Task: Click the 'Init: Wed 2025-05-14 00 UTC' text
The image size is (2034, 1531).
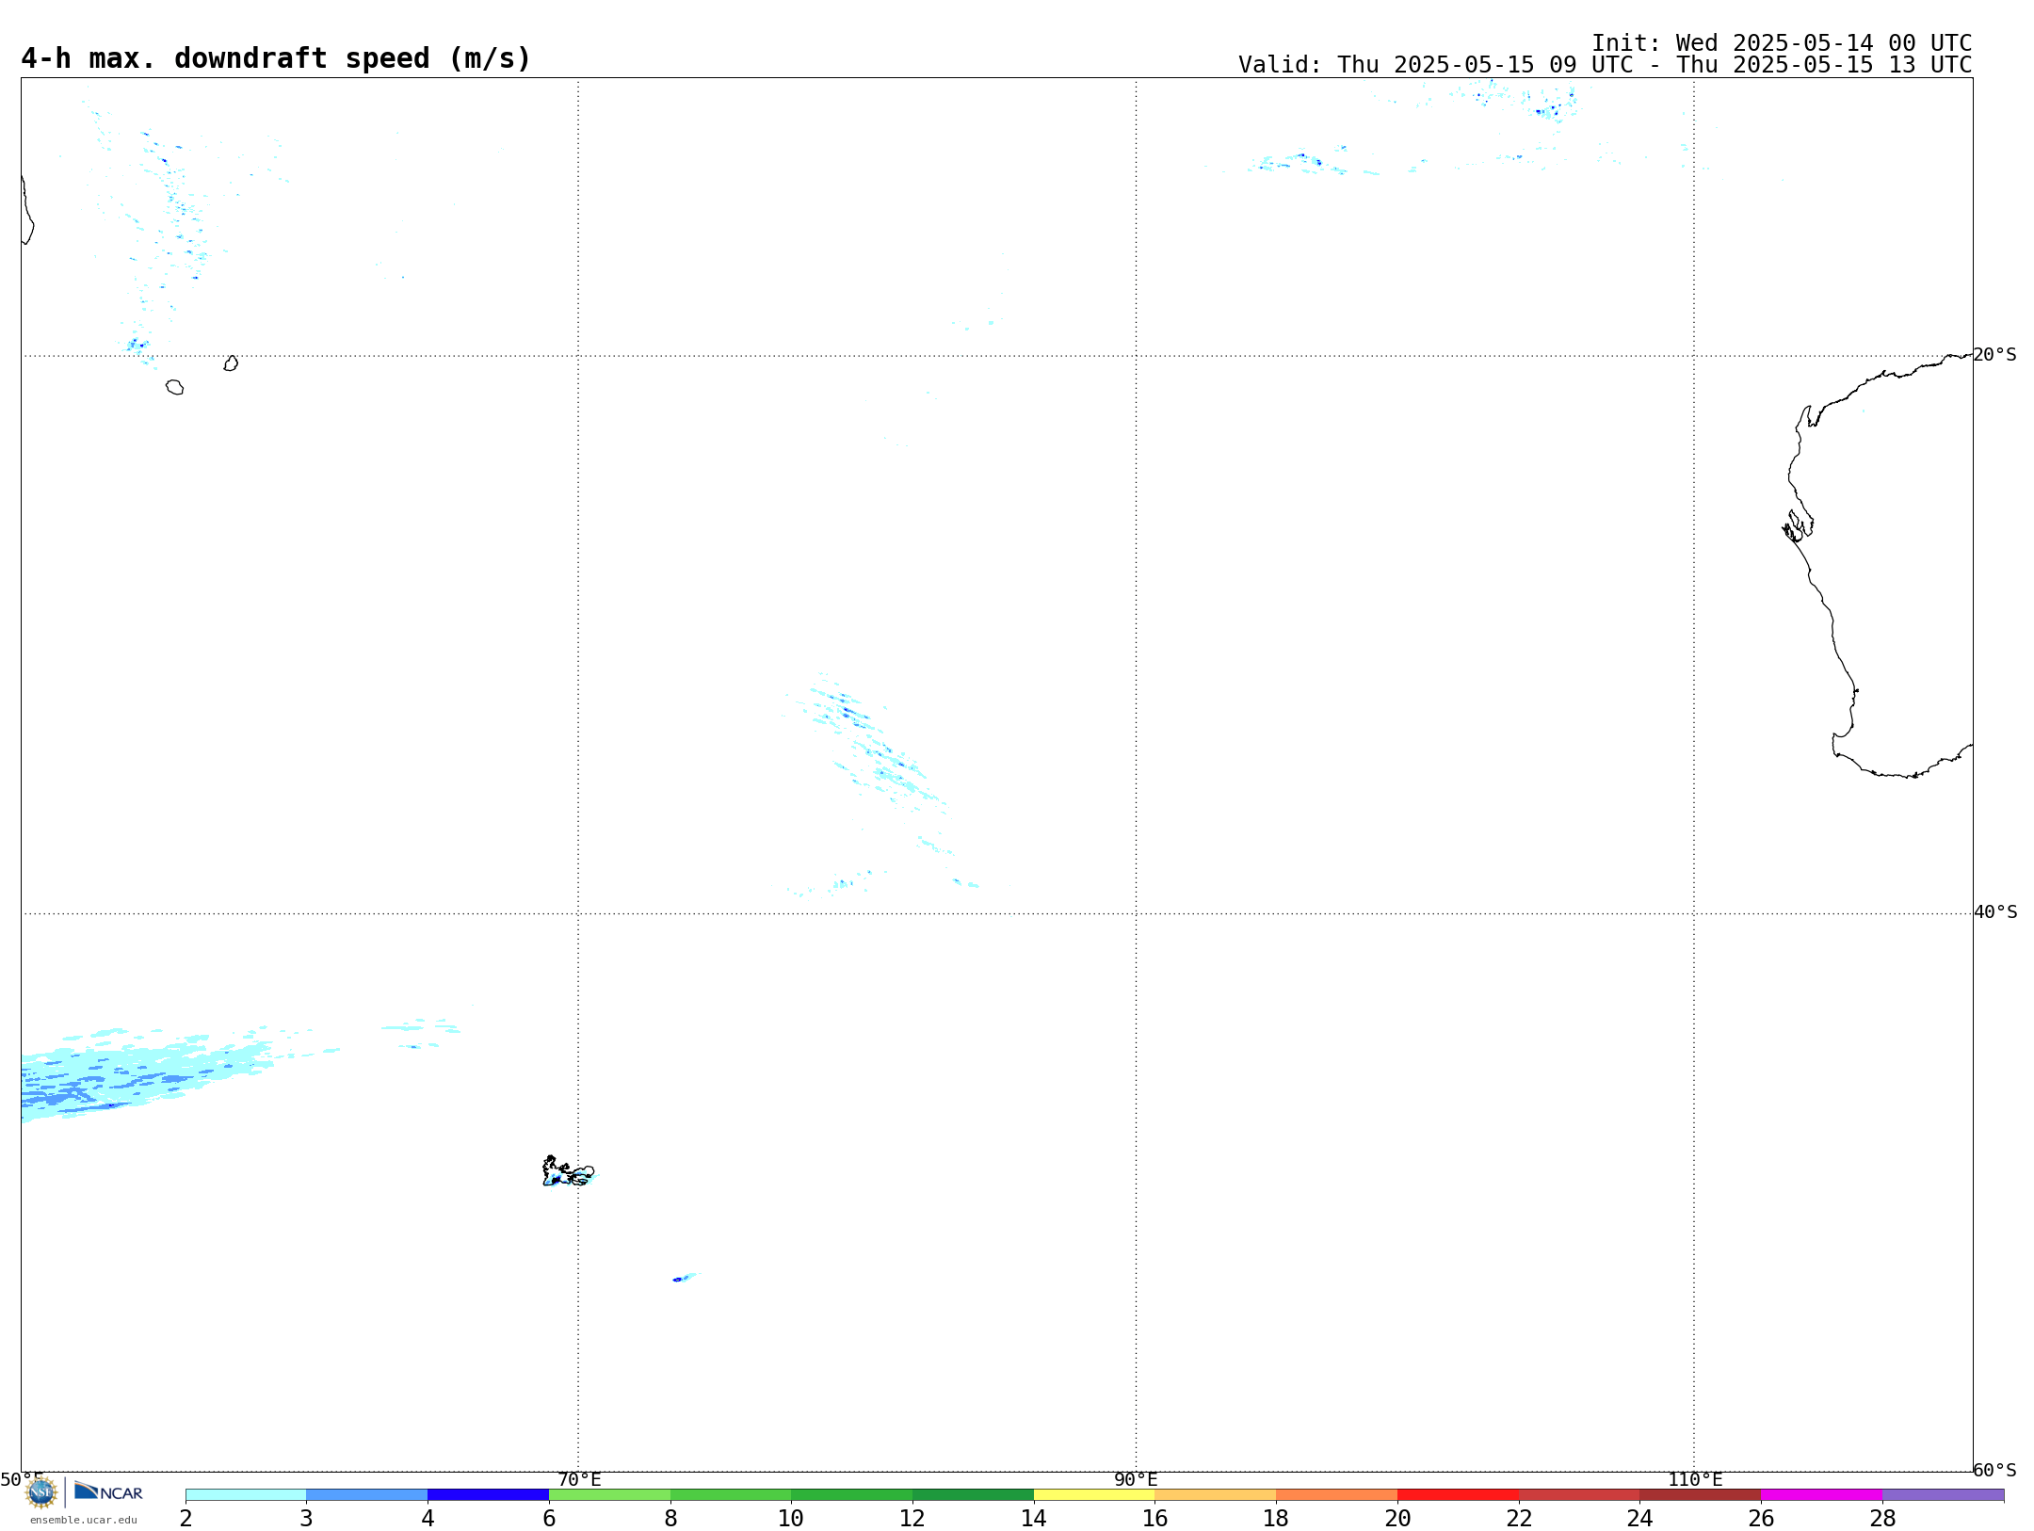Action: coord(1782,43)
